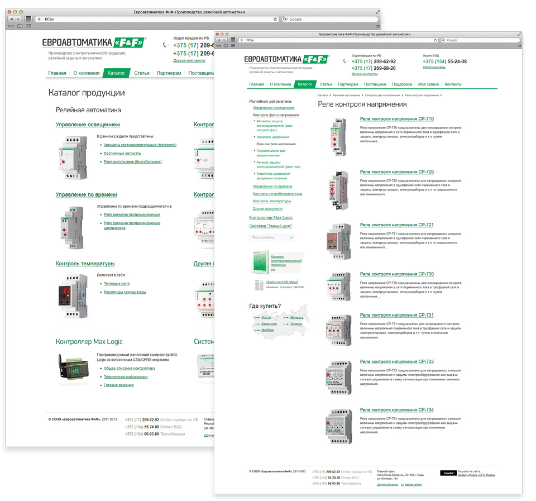Select the Каталог tab in the rear window

point(116,73)
